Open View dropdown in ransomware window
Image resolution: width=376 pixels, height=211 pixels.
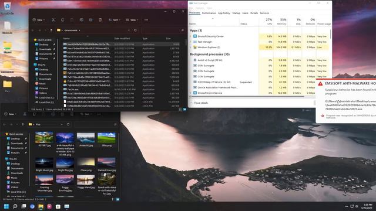tap(132, 20)
